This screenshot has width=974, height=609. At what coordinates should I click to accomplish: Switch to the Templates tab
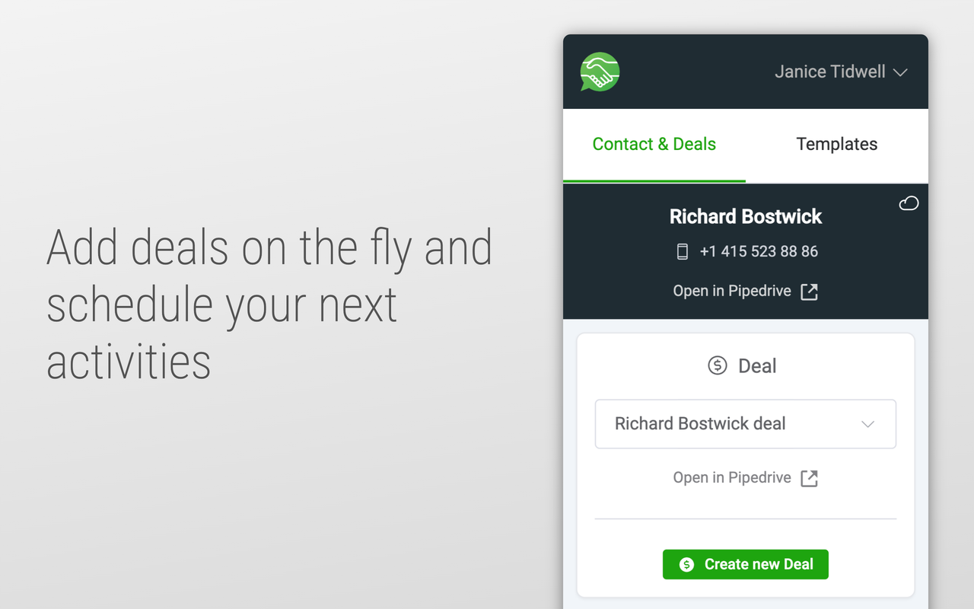click(837, 144)
